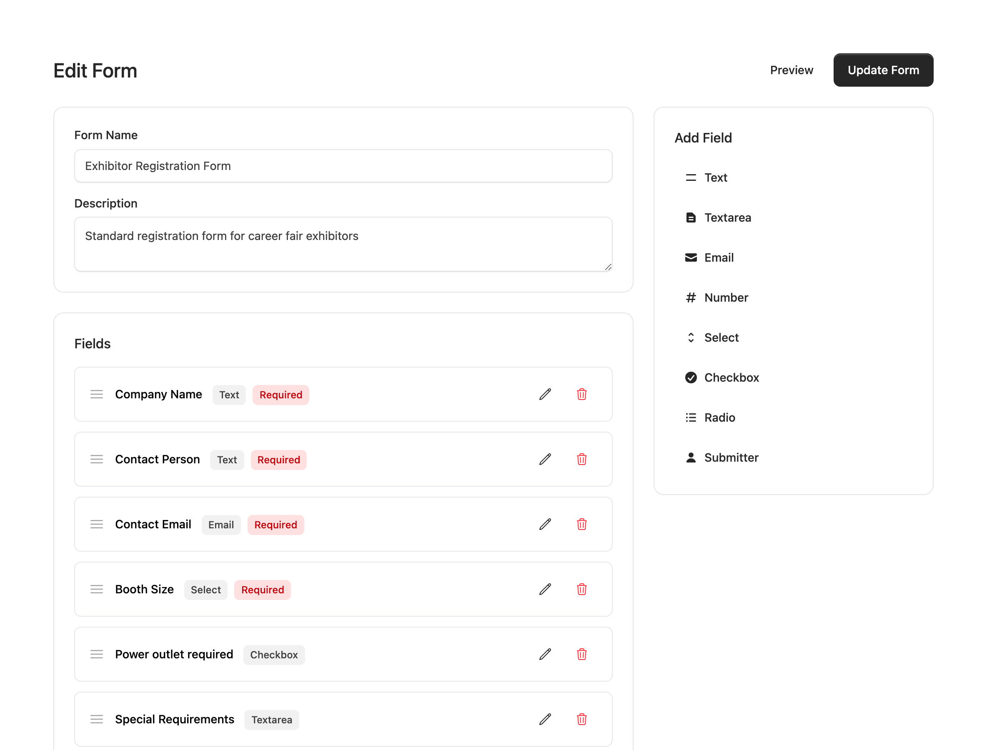Viewport: 987px width, 750px height.
Task: Grab the drag handle on Special Requirements field
Action: 97,719
